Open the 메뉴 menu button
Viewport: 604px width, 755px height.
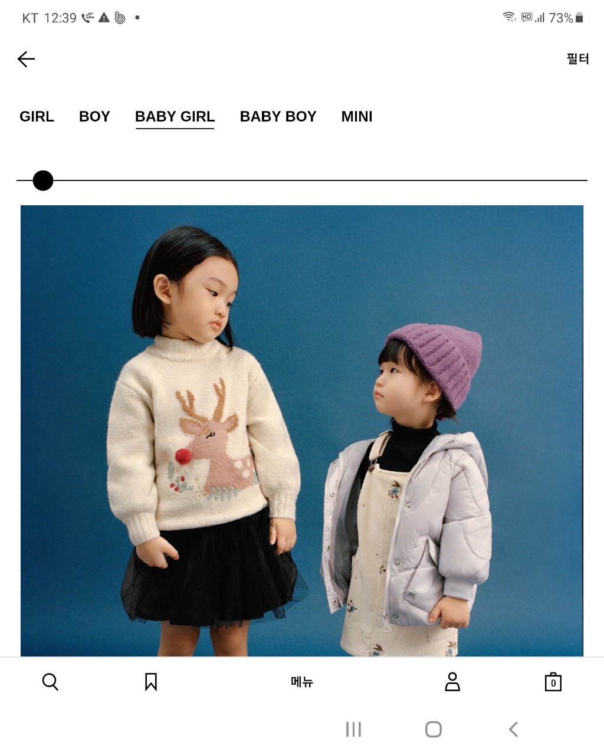(x=302, y=682)
